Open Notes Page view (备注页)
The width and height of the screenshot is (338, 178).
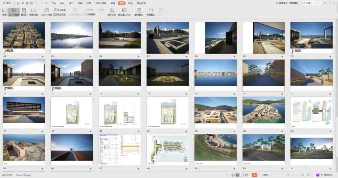coord(24,13)
